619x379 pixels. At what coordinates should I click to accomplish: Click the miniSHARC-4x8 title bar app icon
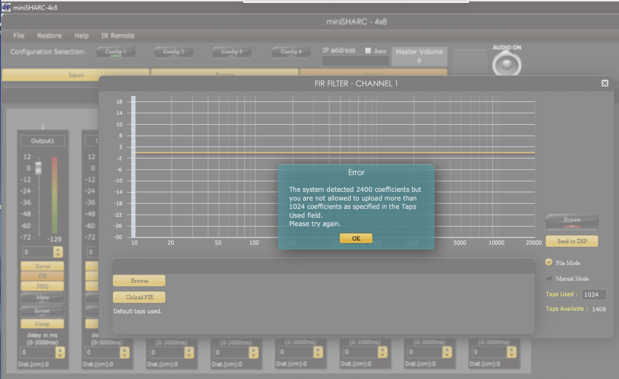pos(6,7)
